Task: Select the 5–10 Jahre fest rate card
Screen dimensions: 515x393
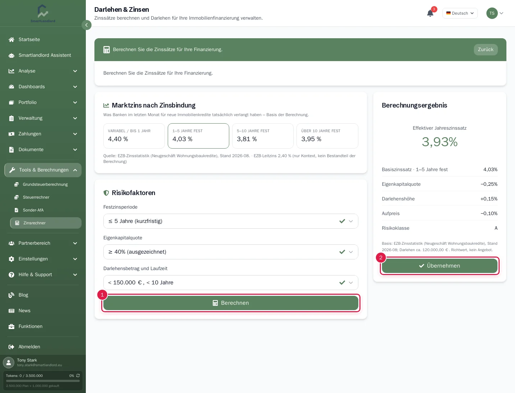Action: 263,136
